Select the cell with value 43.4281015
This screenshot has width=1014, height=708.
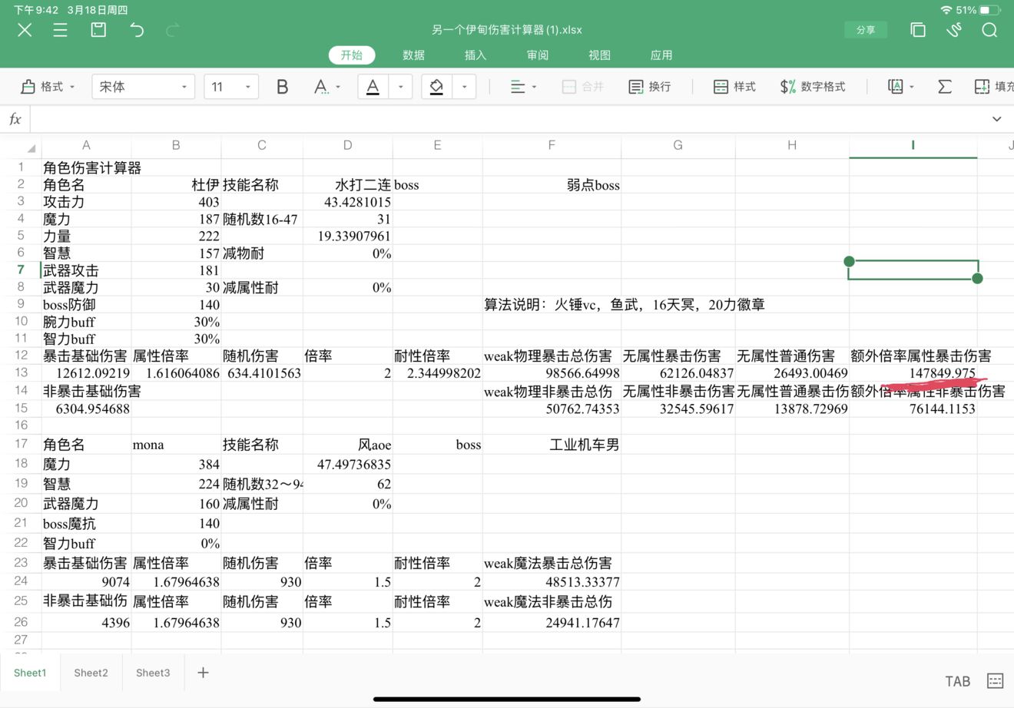(x=347, y=202)
